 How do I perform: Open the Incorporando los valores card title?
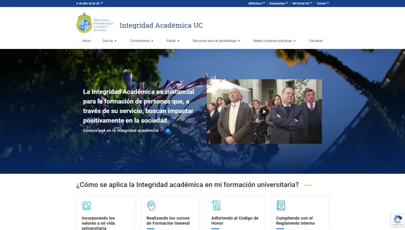click(98, 223)
